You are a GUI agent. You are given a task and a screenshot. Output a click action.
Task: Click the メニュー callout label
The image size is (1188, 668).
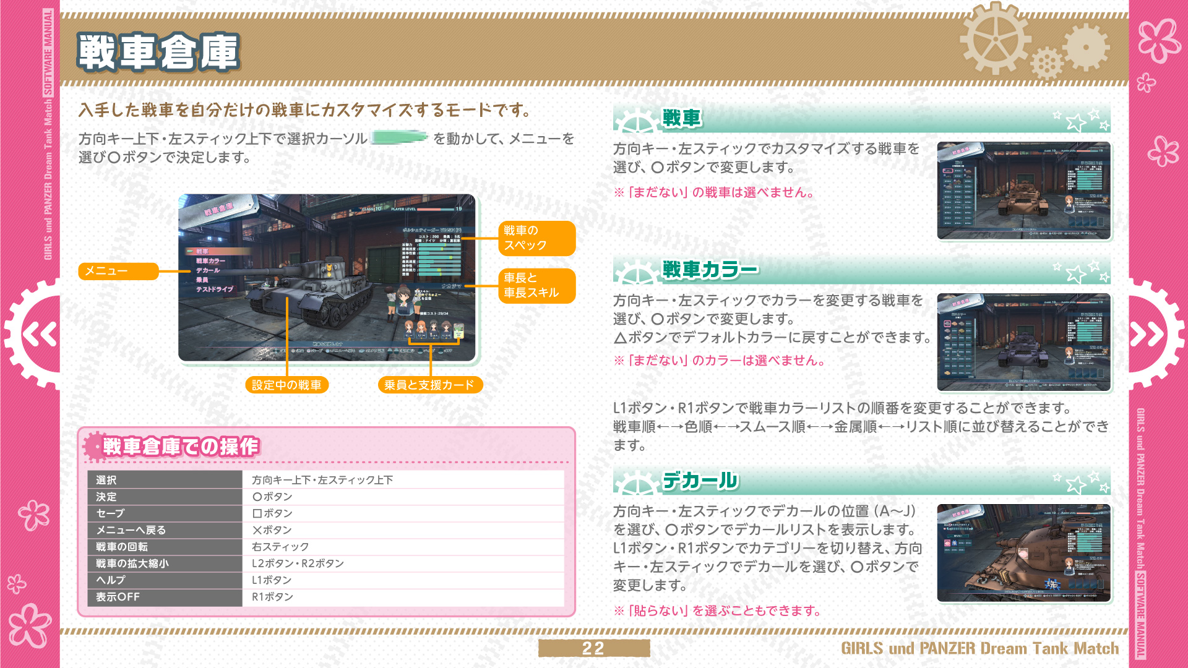point(118,271)
